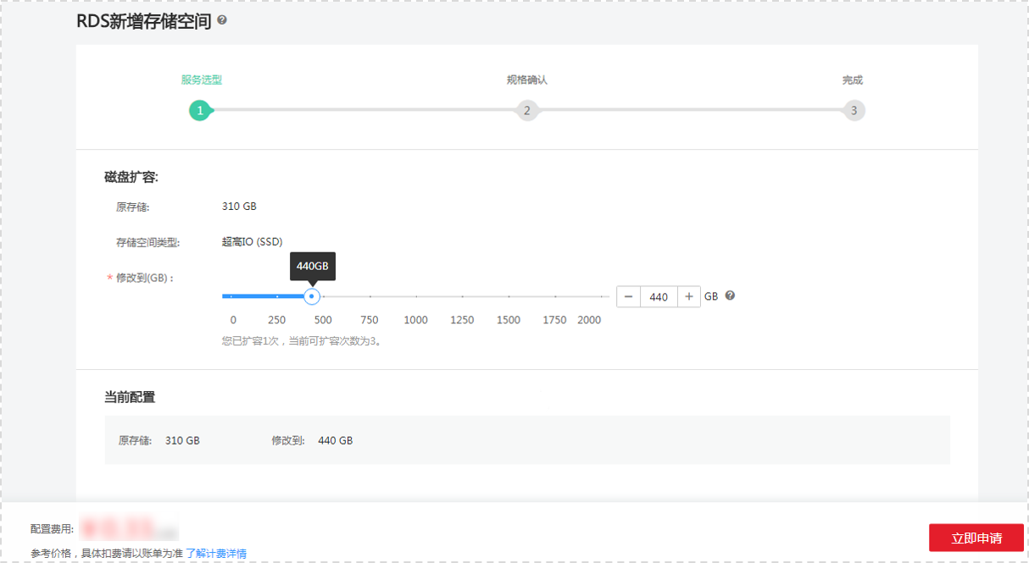Click the storage value field showing 440

tap(659, 296)
